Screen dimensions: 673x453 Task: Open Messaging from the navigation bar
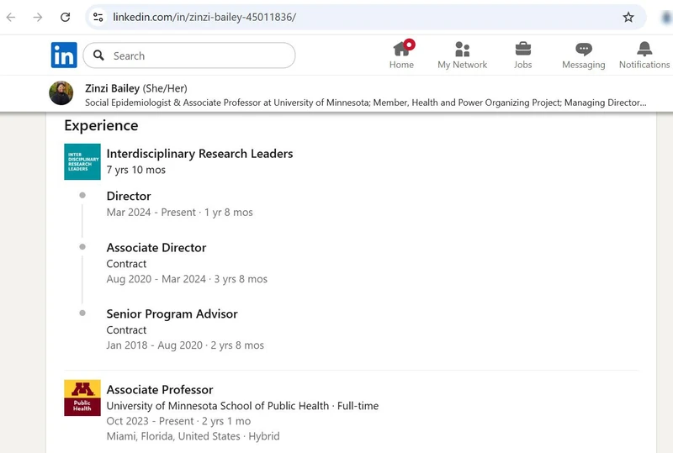584,55
